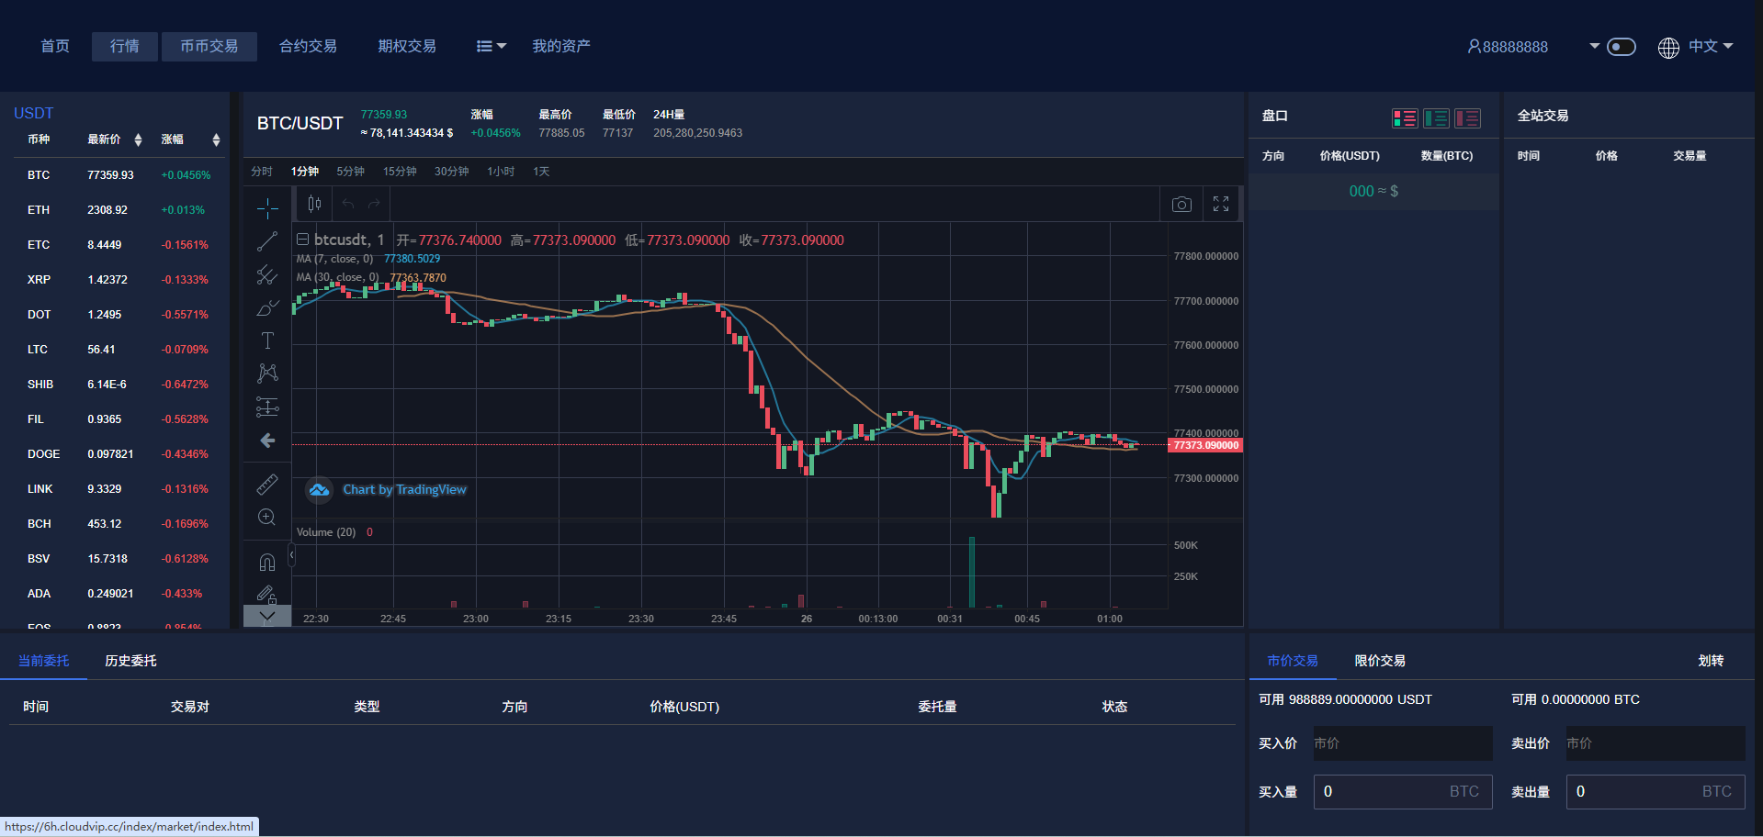Screen dimensions: 1763x837
Task: Take a chart snapshot with camera icon
Action: coord(1181,204)
